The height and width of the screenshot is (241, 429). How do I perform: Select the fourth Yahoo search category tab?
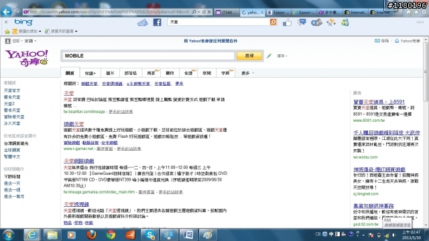coord(131,73)
